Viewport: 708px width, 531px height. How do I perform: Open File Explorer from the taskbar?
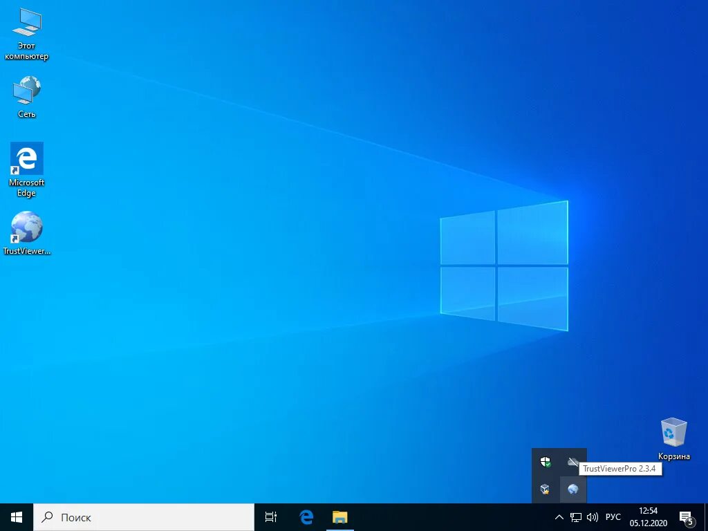point(340,517)
